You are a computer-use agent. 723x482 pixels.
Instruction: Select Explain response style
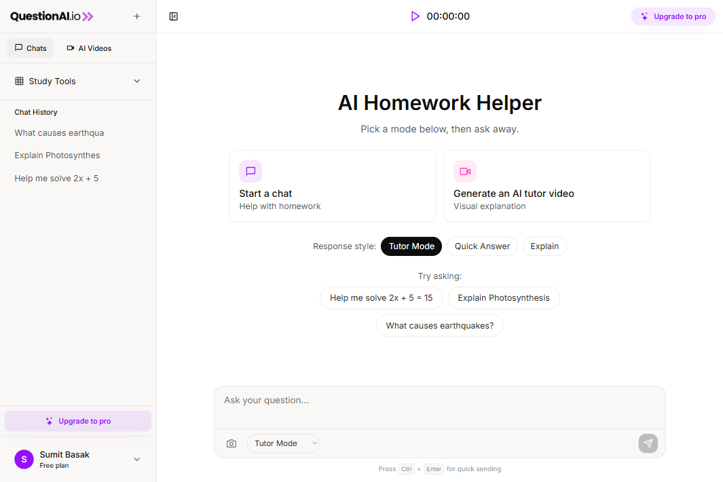pos(544,246)
